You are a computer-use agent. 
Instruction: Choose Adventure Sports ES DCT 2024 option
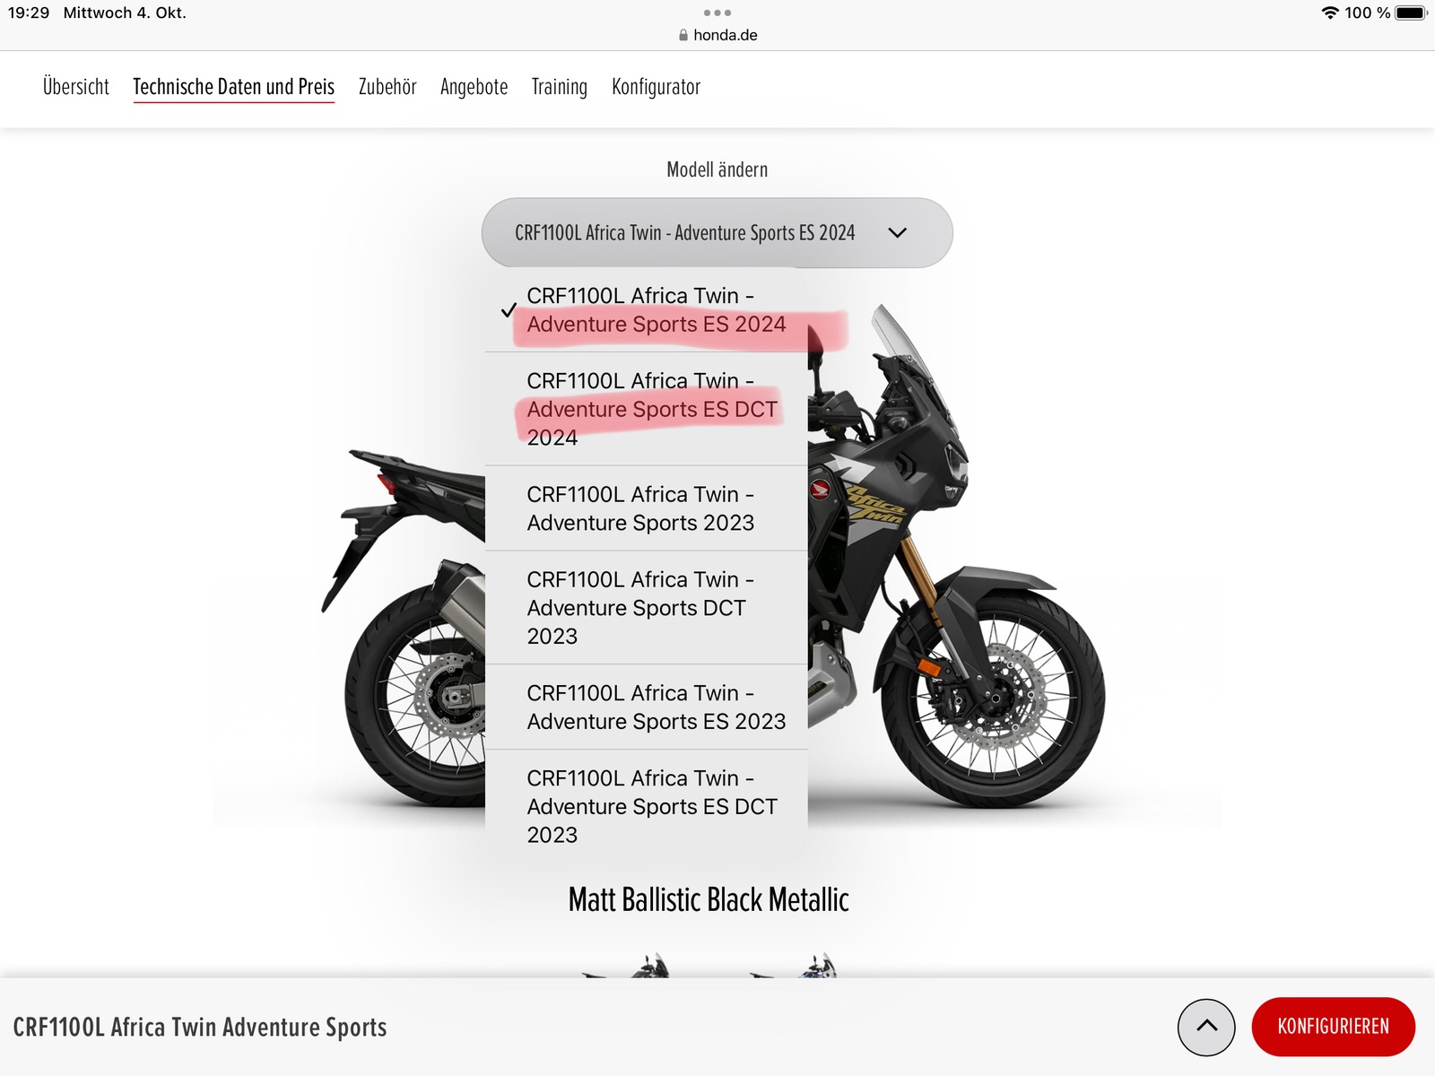[646, 409]
